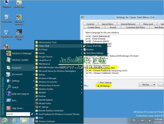Image resolution: width=164 pixels, height=124 pixels.
Task: Expand the Windows Accessories folder
Action: point(59,82)
